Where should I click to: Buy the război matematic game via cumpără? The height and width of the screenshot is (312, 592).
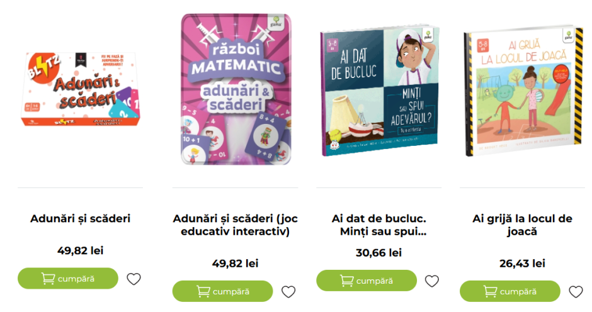click(223, 291)
